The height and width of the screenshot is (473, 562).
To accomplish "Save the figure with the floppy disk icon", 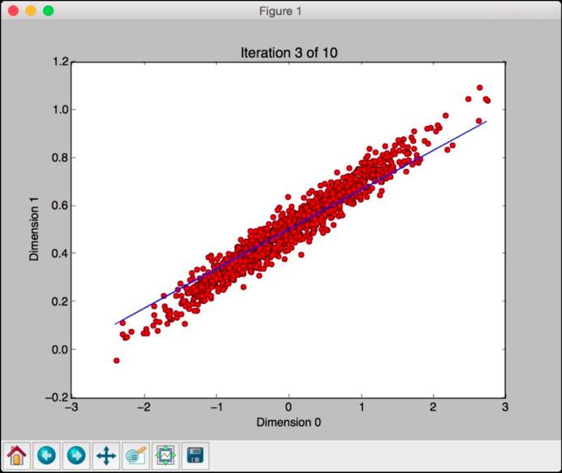I will tap(196, 455).
